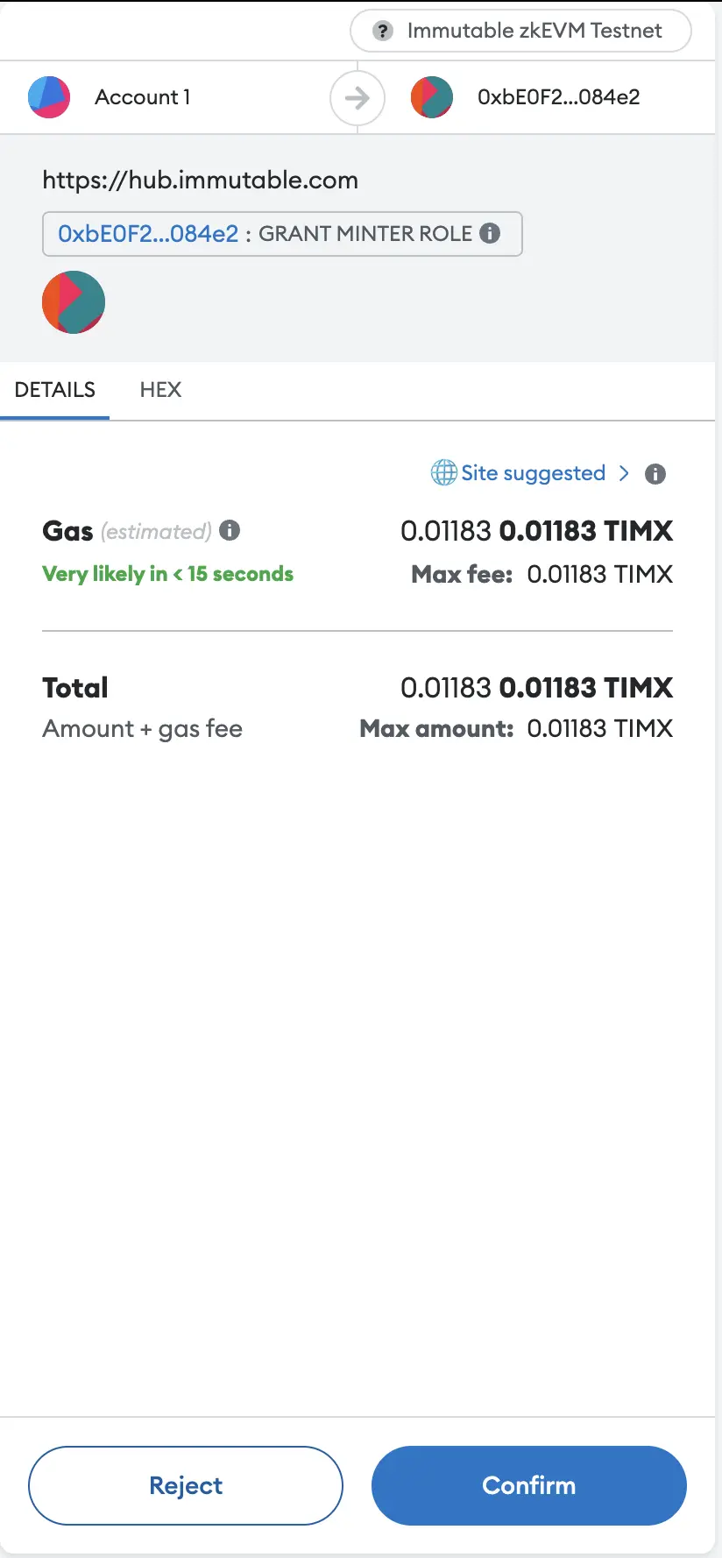The image size is (722, 1558).
Task: Open the Site suggested gas fee options
Action: click(533, 473)
